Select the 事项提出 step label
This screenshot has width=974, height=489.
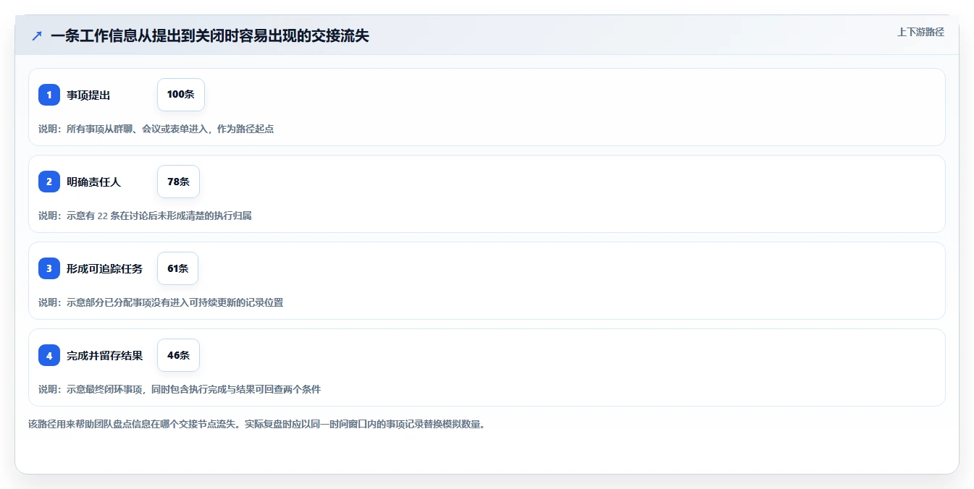pos(88,95)
